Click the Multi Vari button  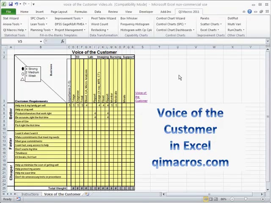pyautogui.click(x=234, y=24)
